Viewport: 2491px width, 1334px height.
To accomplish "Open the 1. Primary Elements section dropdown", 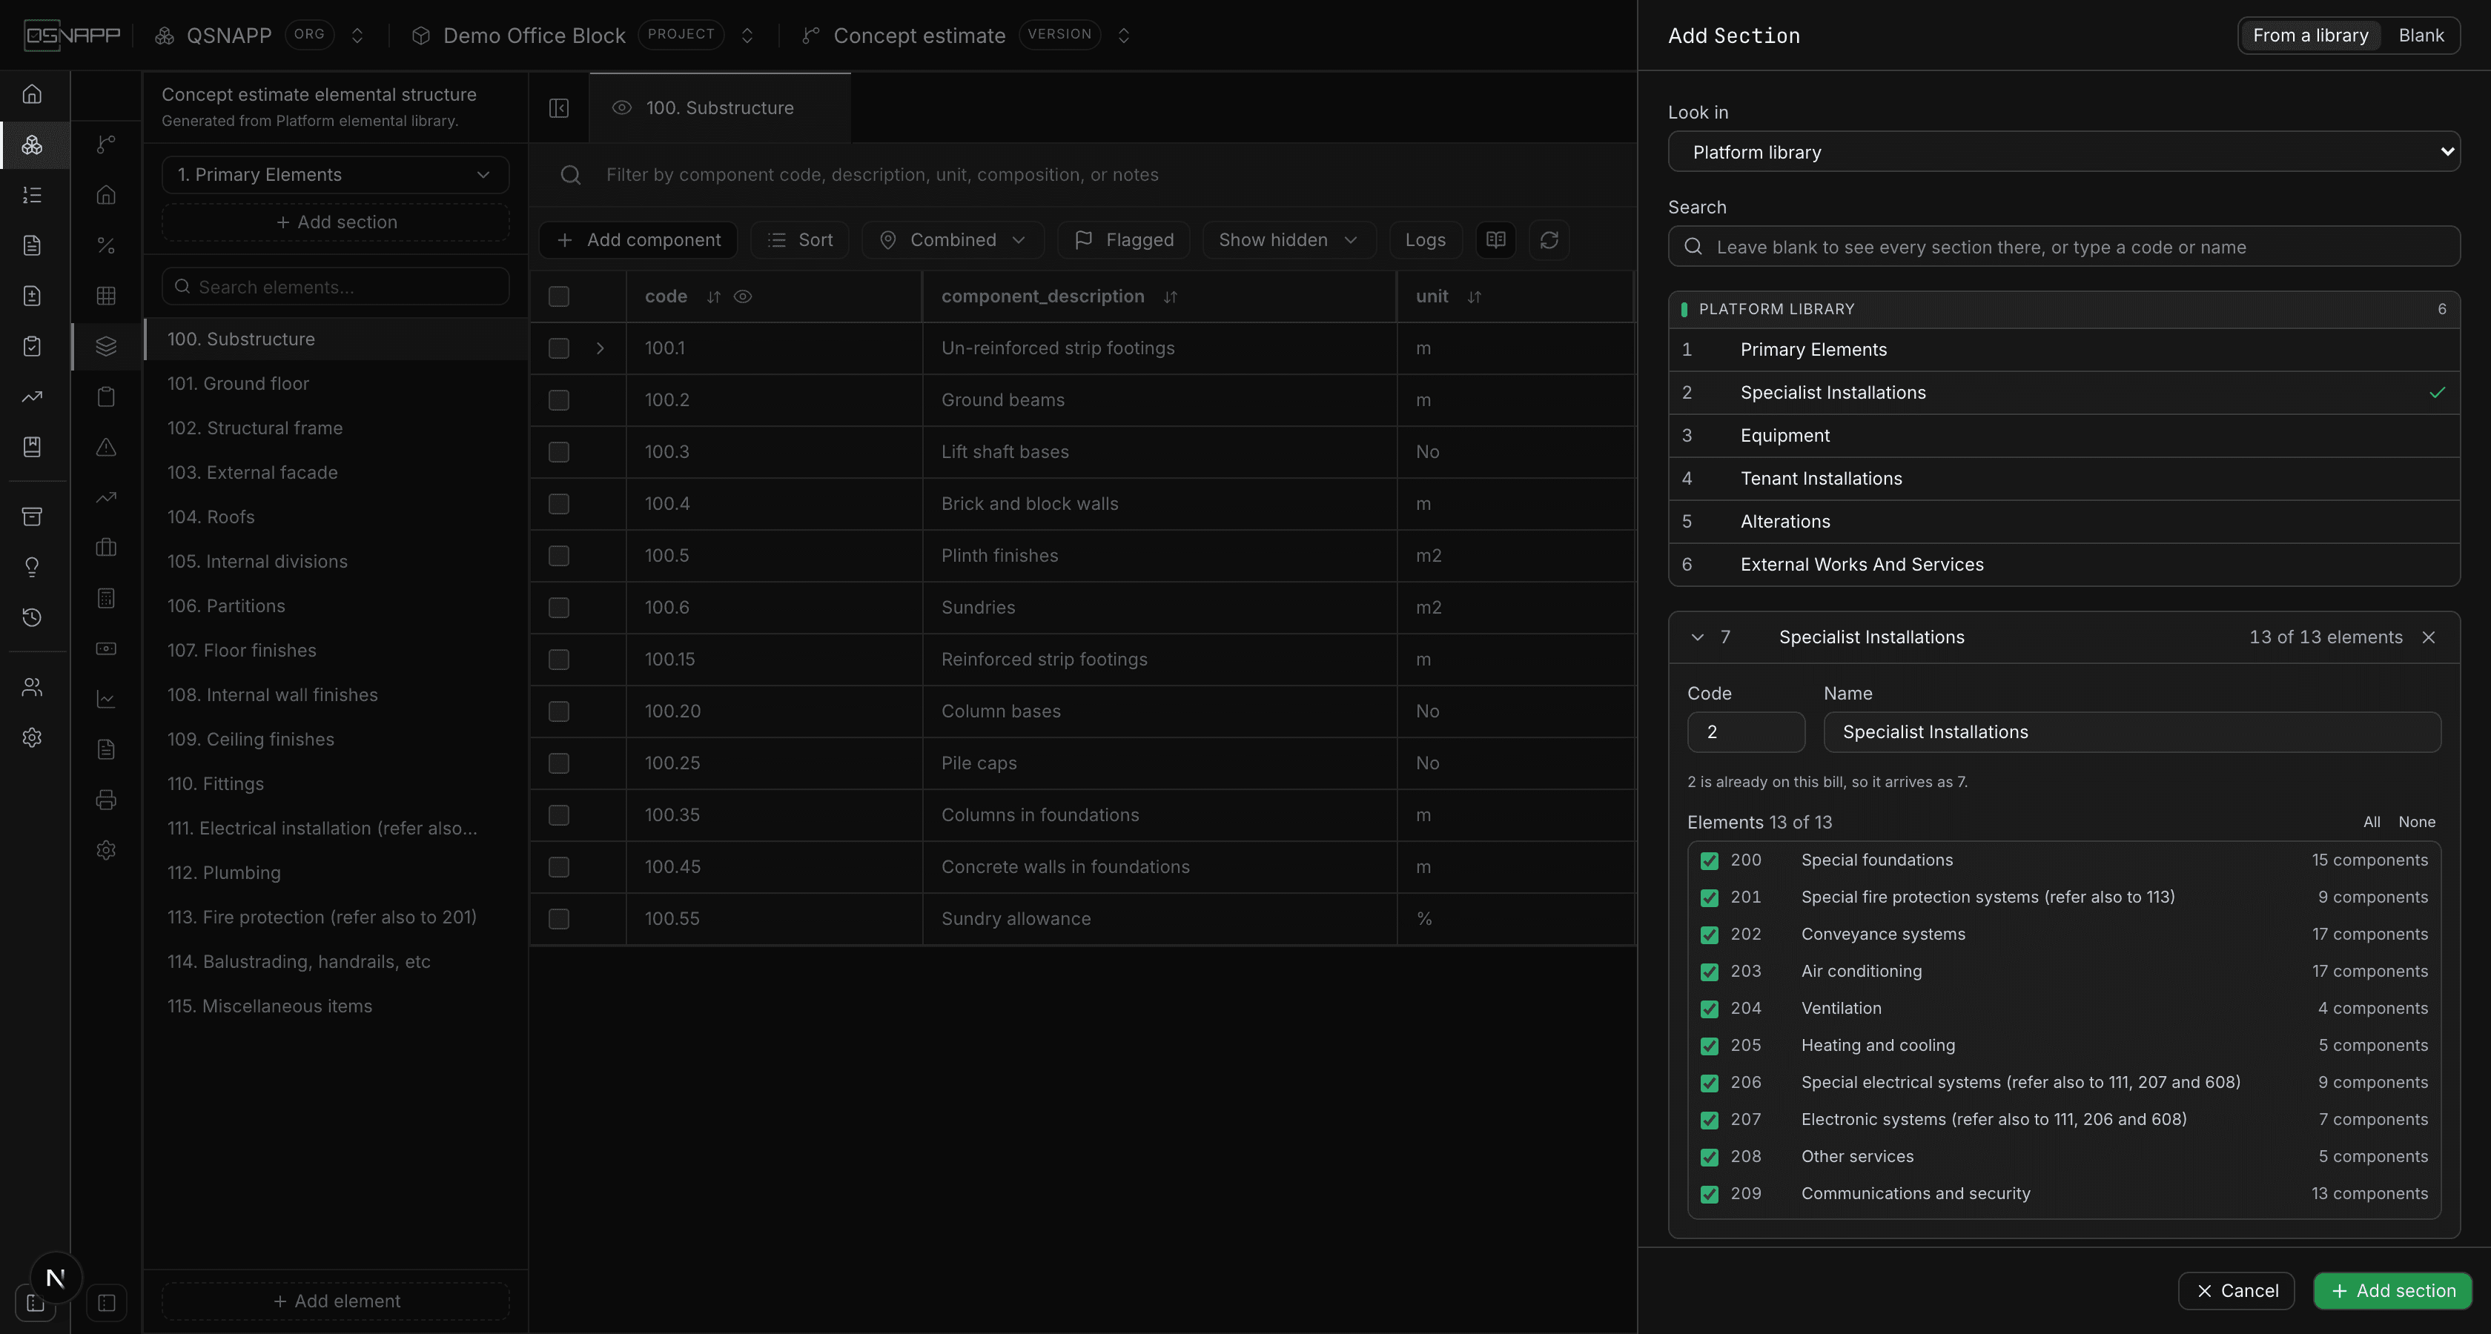I will pyautogui.click(x=336, y=175).
